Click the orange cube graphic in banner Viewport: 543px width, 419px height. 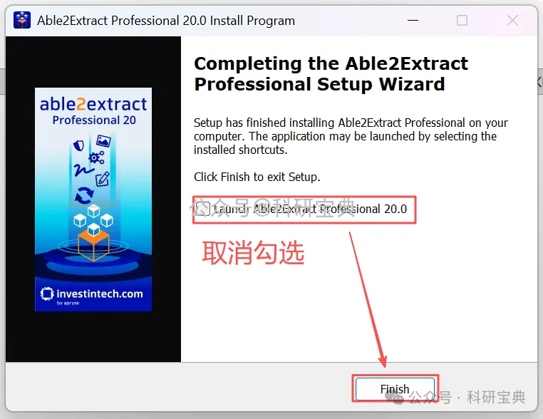(93, 245)
